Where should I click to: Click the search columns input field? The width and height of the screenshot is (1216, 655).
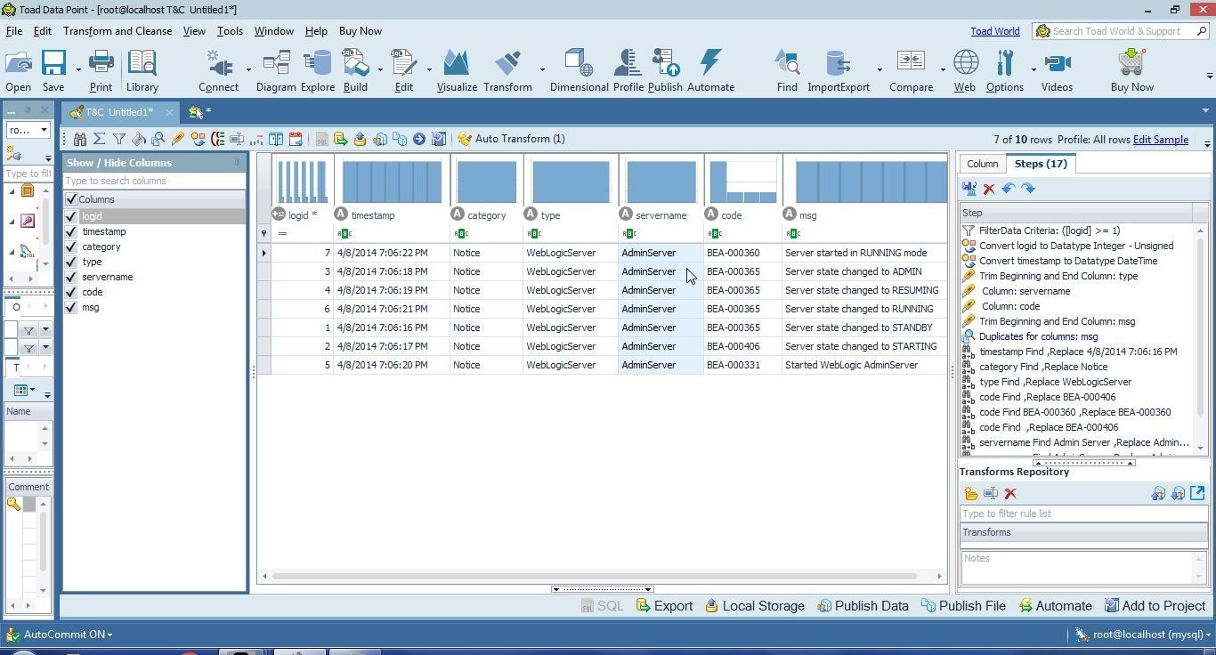click(154, 181)
